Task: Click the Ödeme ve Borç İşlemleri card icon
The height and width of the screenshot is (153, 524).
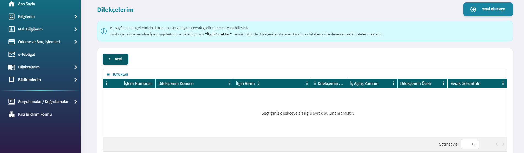Action: (12, 42)
